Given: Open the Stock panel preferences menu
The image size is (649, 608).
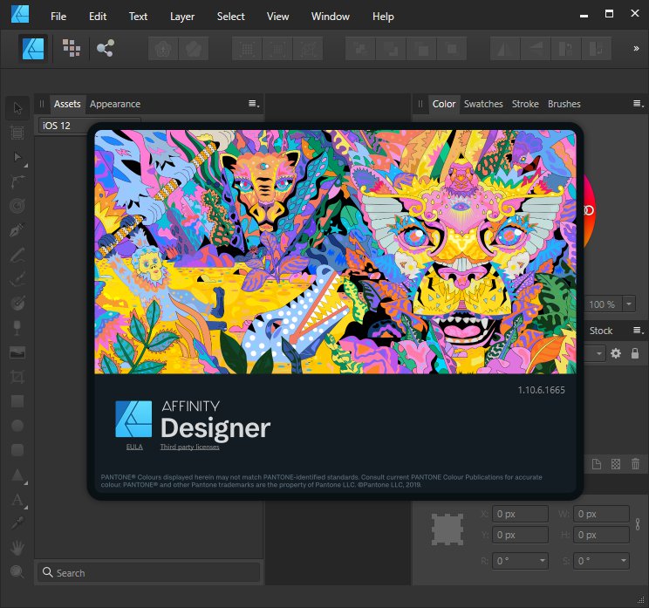Looking at the screenshot, I should point(638,331).
